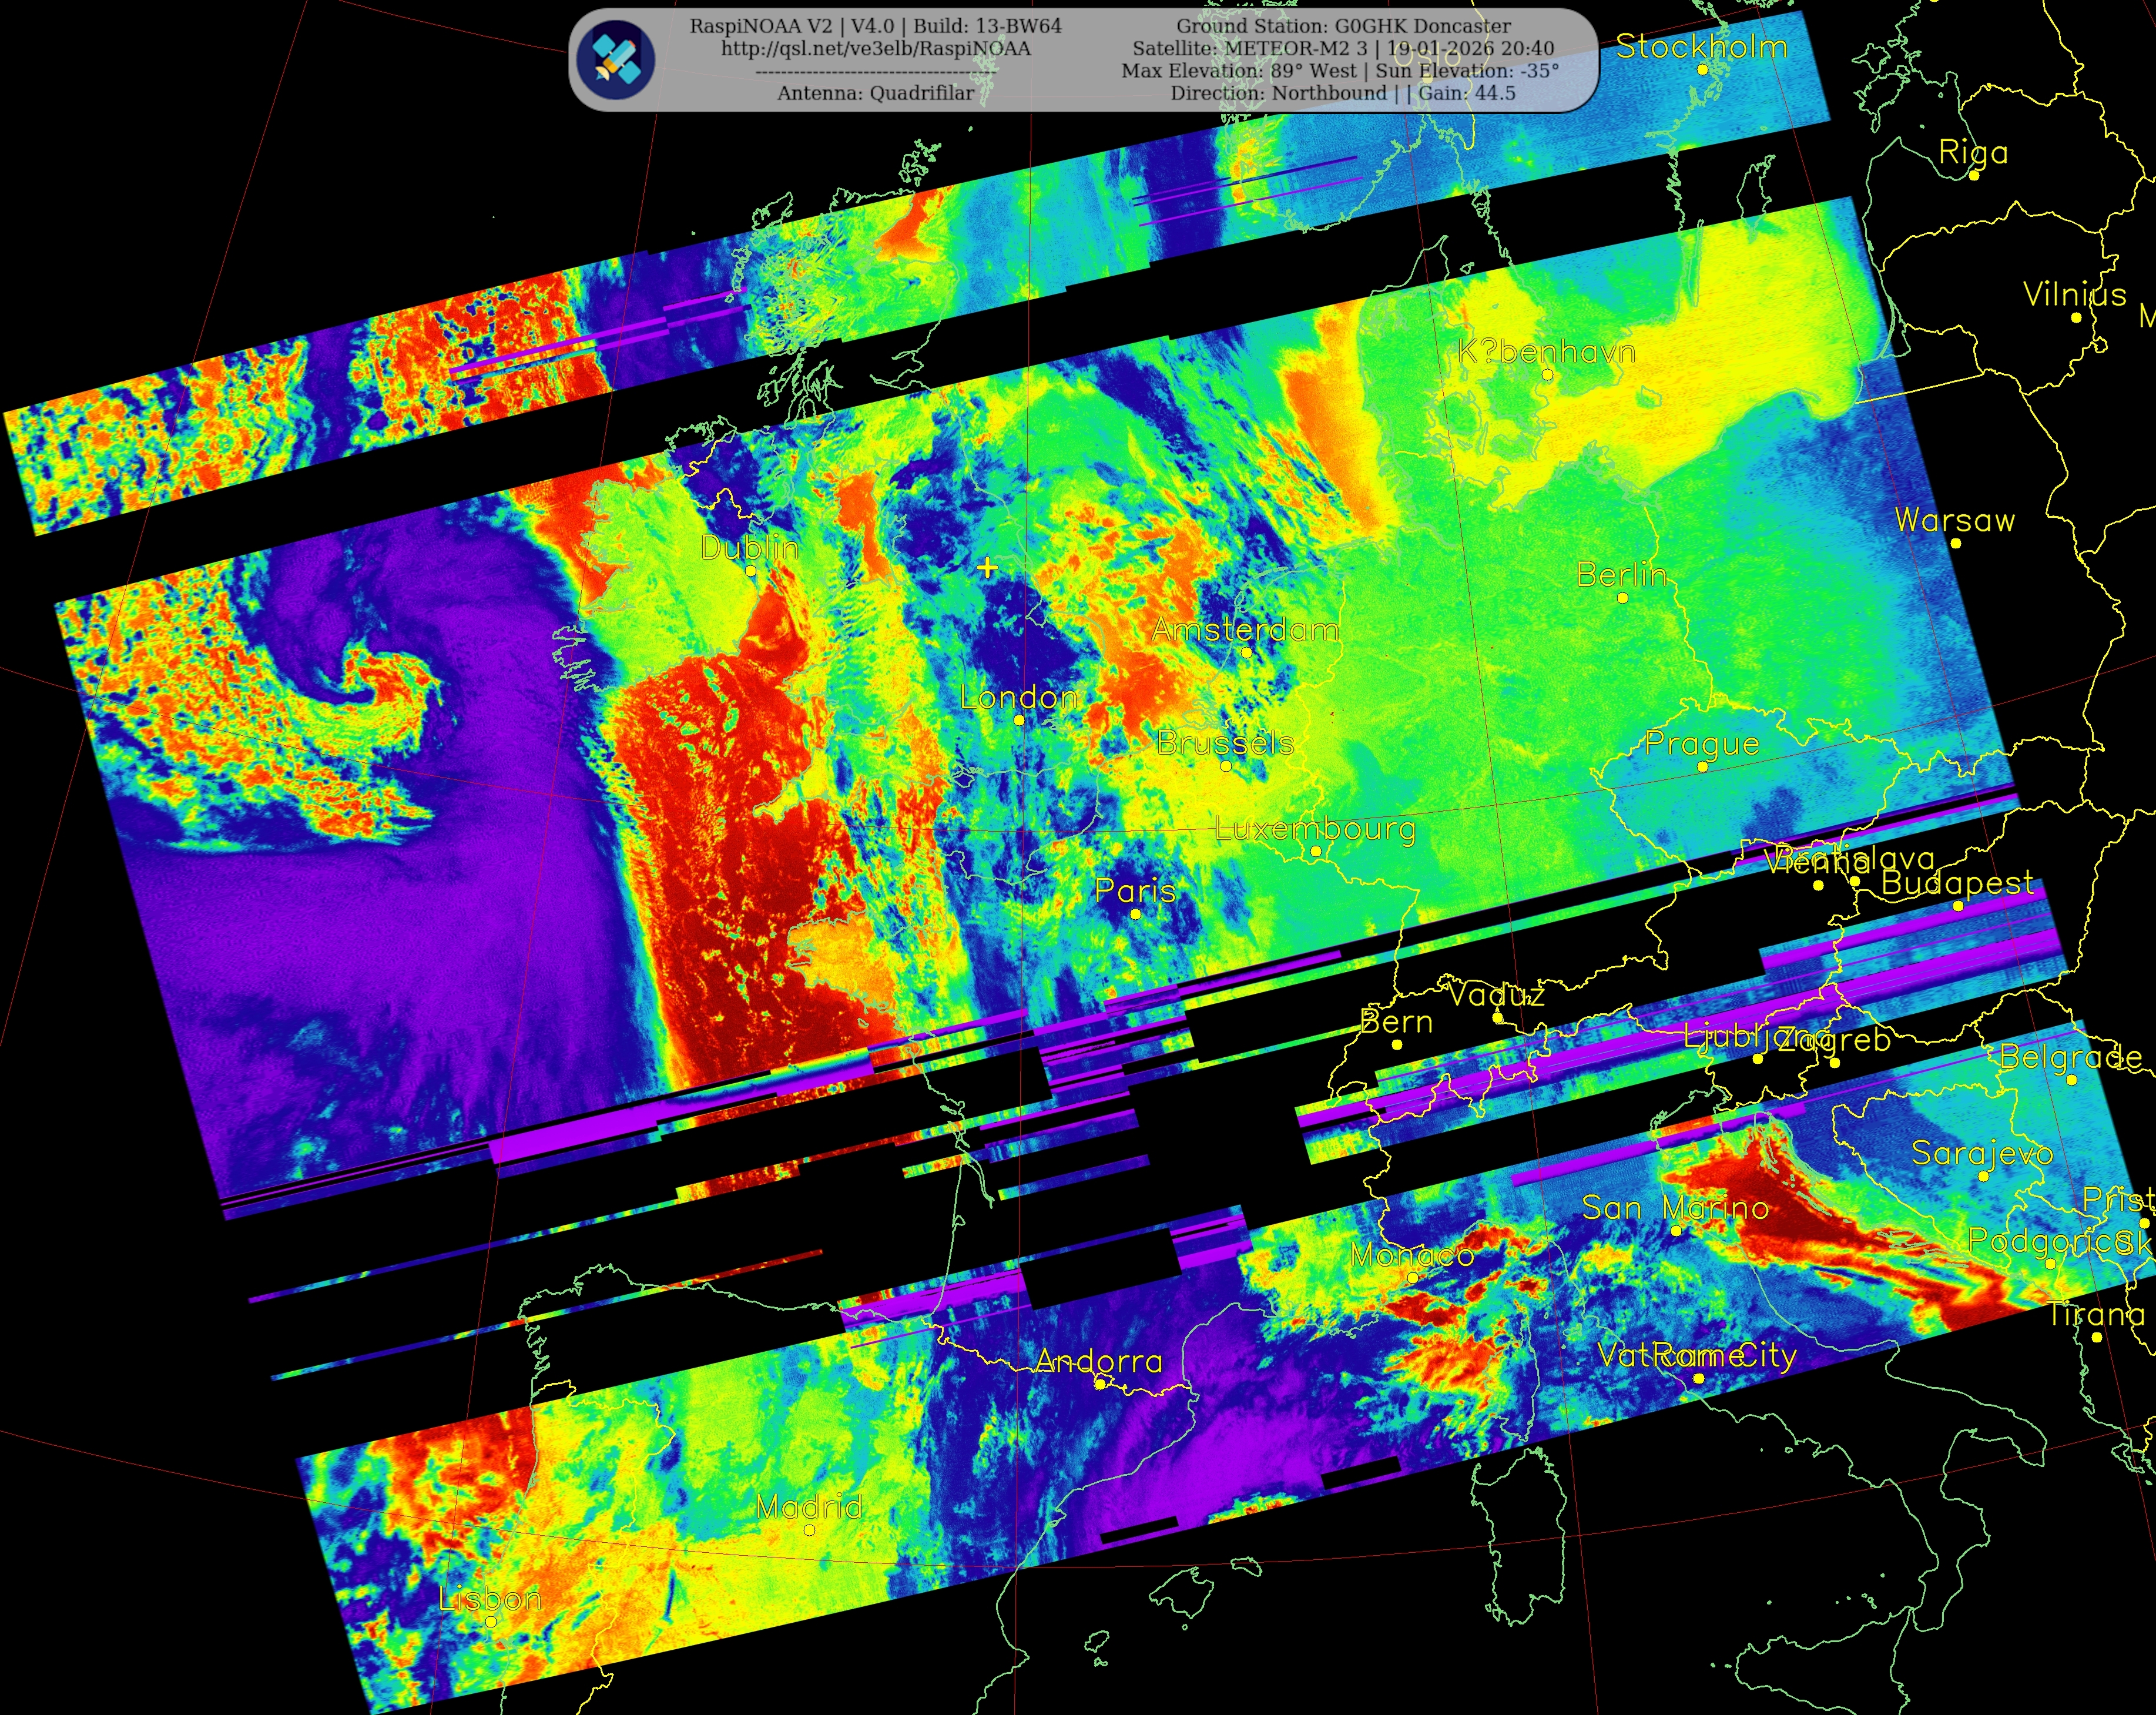This screenshot has height=1715, width=2156.
Task: Click the Satellite METEOR-M2 3 info line
Action: click(x=1343, y=49)
